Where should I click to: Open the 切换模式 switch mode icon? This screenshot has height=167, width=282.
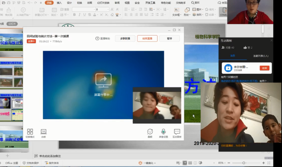(x=30, y=132)
